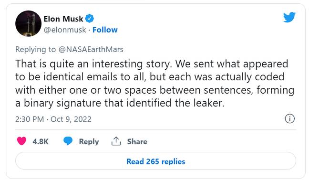Open Elon Musk's profile picture

click(x=29, y=23)
